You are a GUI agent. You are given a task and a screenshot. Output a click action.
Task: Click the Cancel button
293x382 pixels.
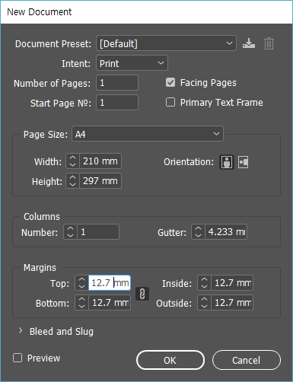[x=247, y=360]
